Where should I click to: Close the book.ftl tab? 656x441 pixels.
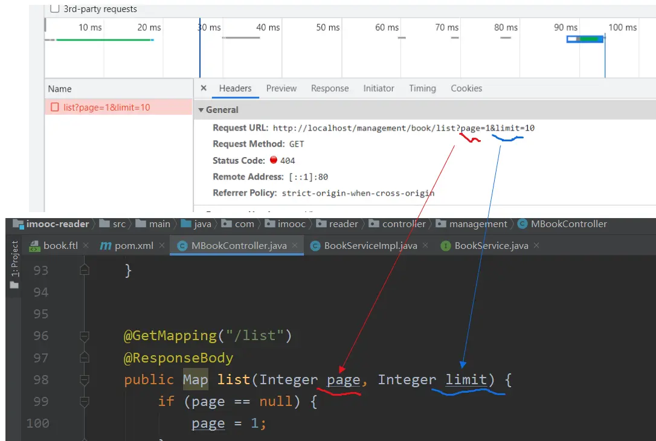tap(86, 246)
